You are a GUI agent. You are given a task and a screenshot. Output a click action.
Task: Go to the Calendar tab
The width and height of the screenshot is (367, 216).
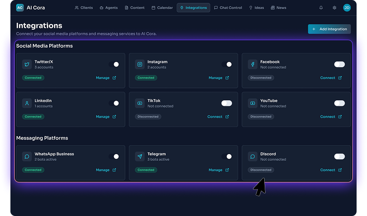162,8
